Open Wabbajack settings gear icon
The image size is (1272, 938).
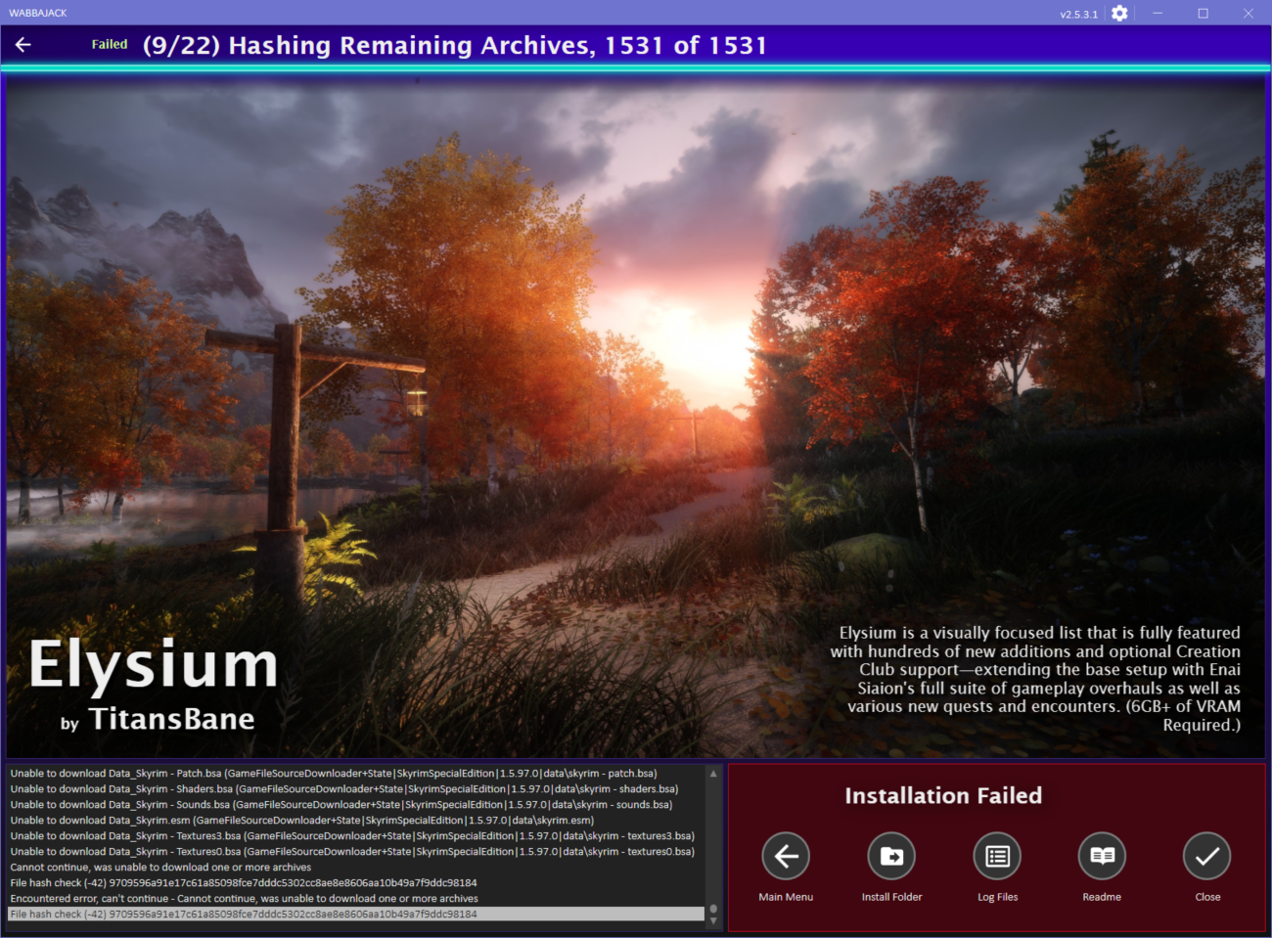(x=1119, y=14)
